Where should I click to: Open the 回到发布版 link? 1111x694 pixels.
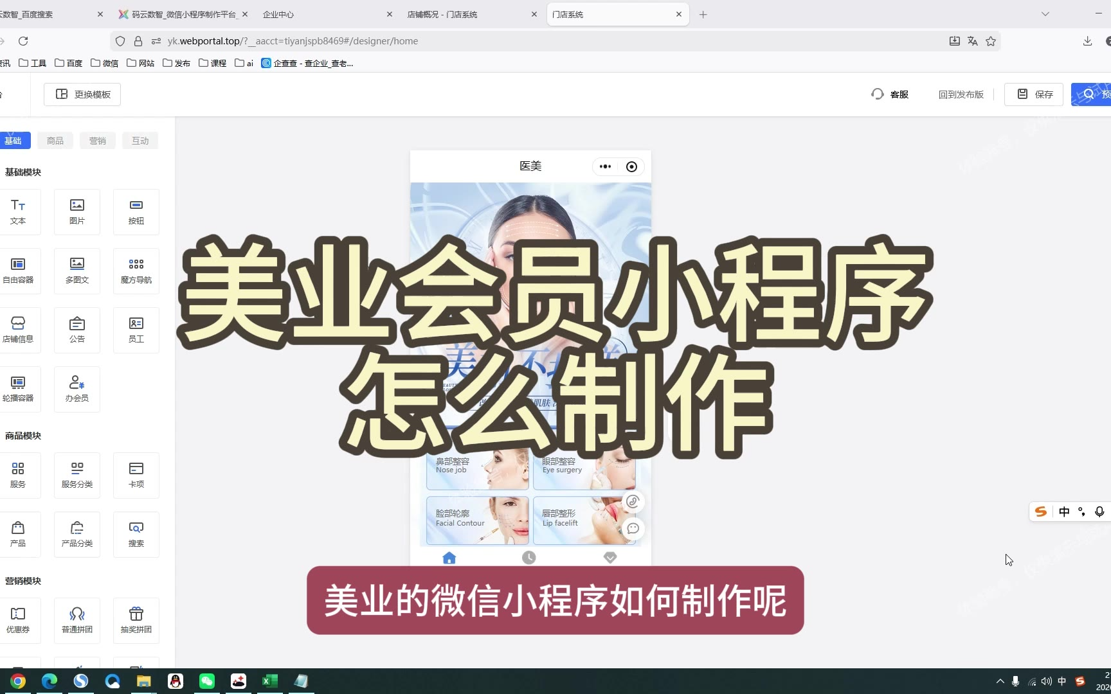(x=961, y=94)
